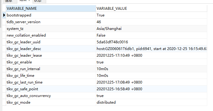Select the 'tikv_gc_auto_concurrency' name cell
Viewport: 213px width, 111px height.
coord(51,96)
